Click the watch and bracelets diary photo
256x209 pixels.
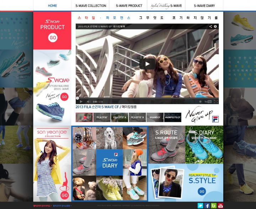point(84,138)
